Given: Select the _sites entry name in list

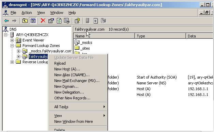Looking at the screenshot, I should 85,48.
